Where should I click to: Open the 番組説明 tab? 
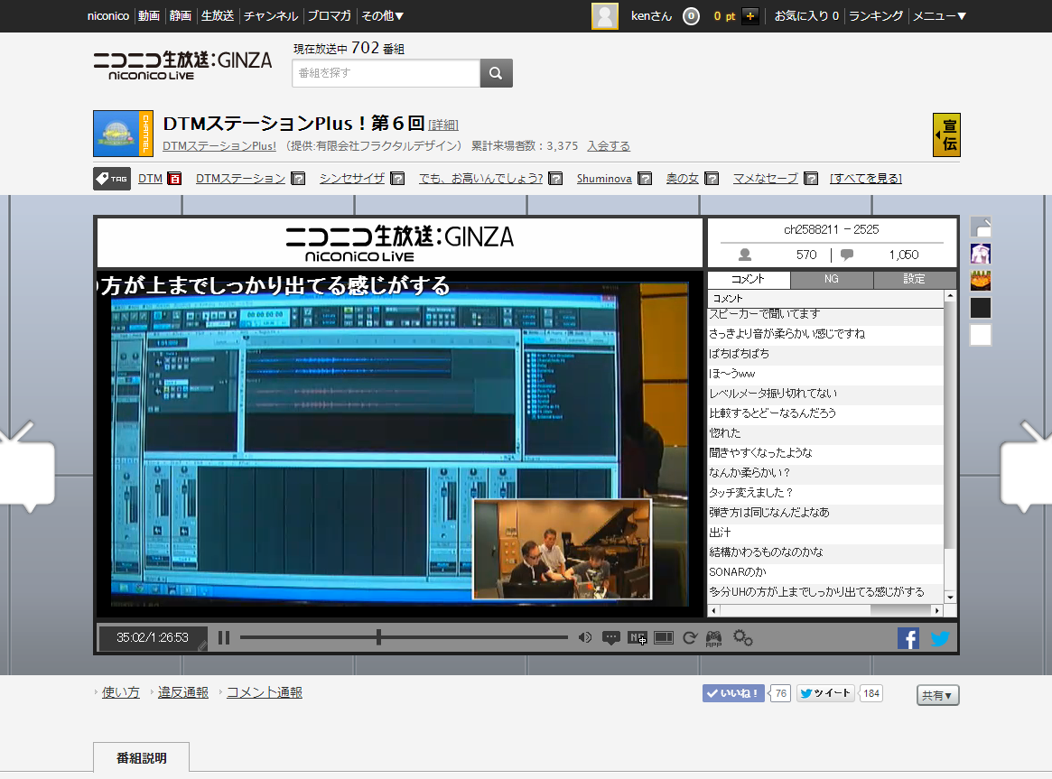coord(142,757)
